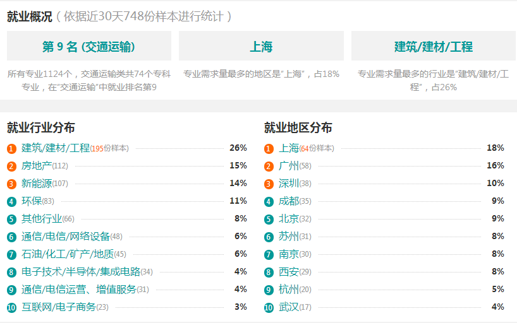Screen dimensions: 517x323
Task: Open the 环保 industry link
Action: [32, 201]
